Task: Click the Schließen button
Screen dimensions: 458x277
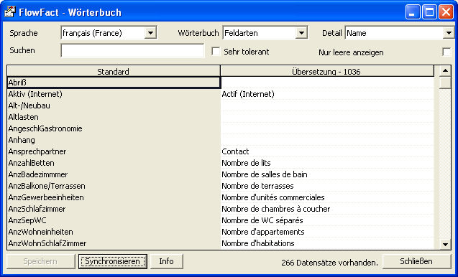Action: pos(416,261)
